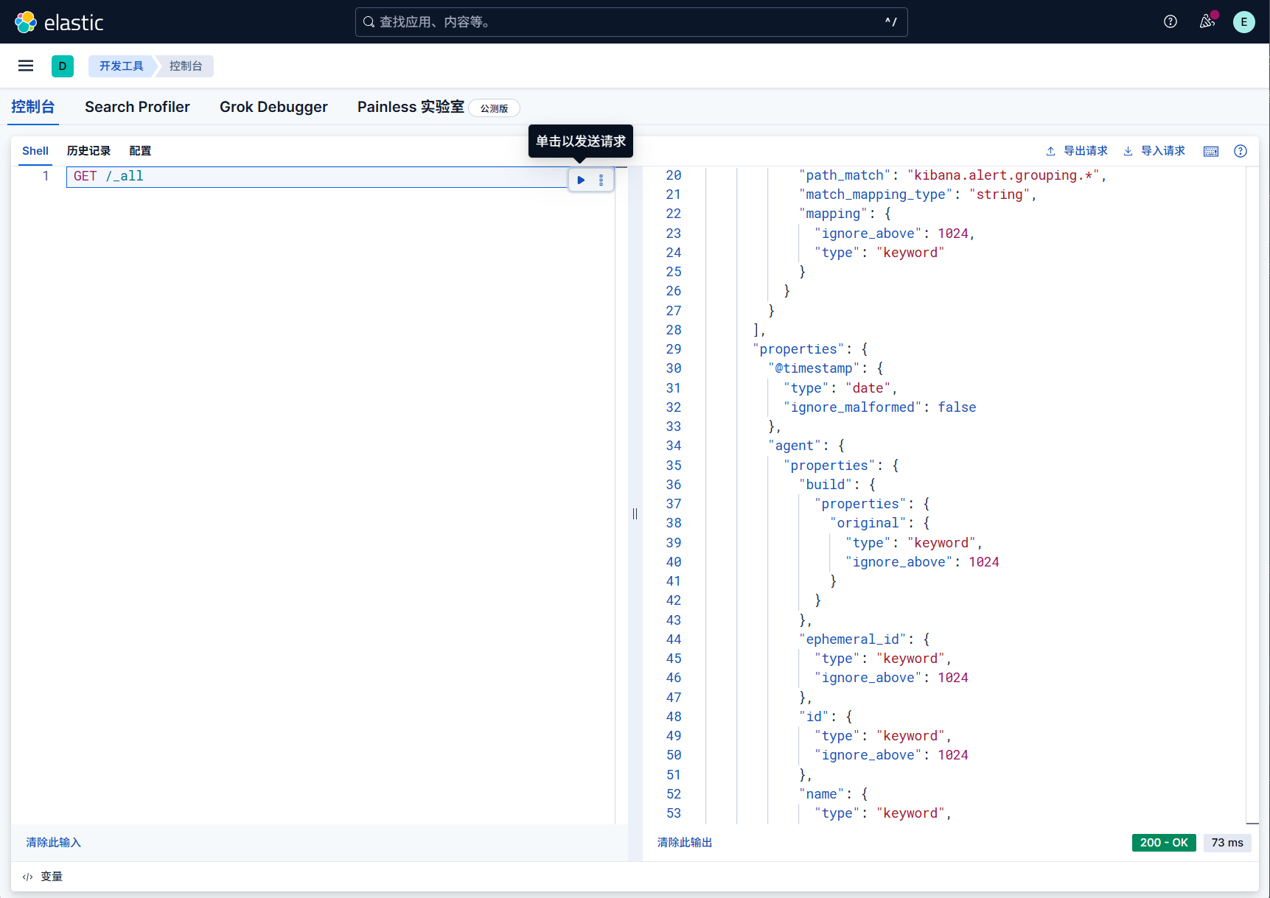Image resolution: width=1270 pixels, height=898 pixels.
Task: Click 清除此输出 to clear output
Action: tap(685, 843)
